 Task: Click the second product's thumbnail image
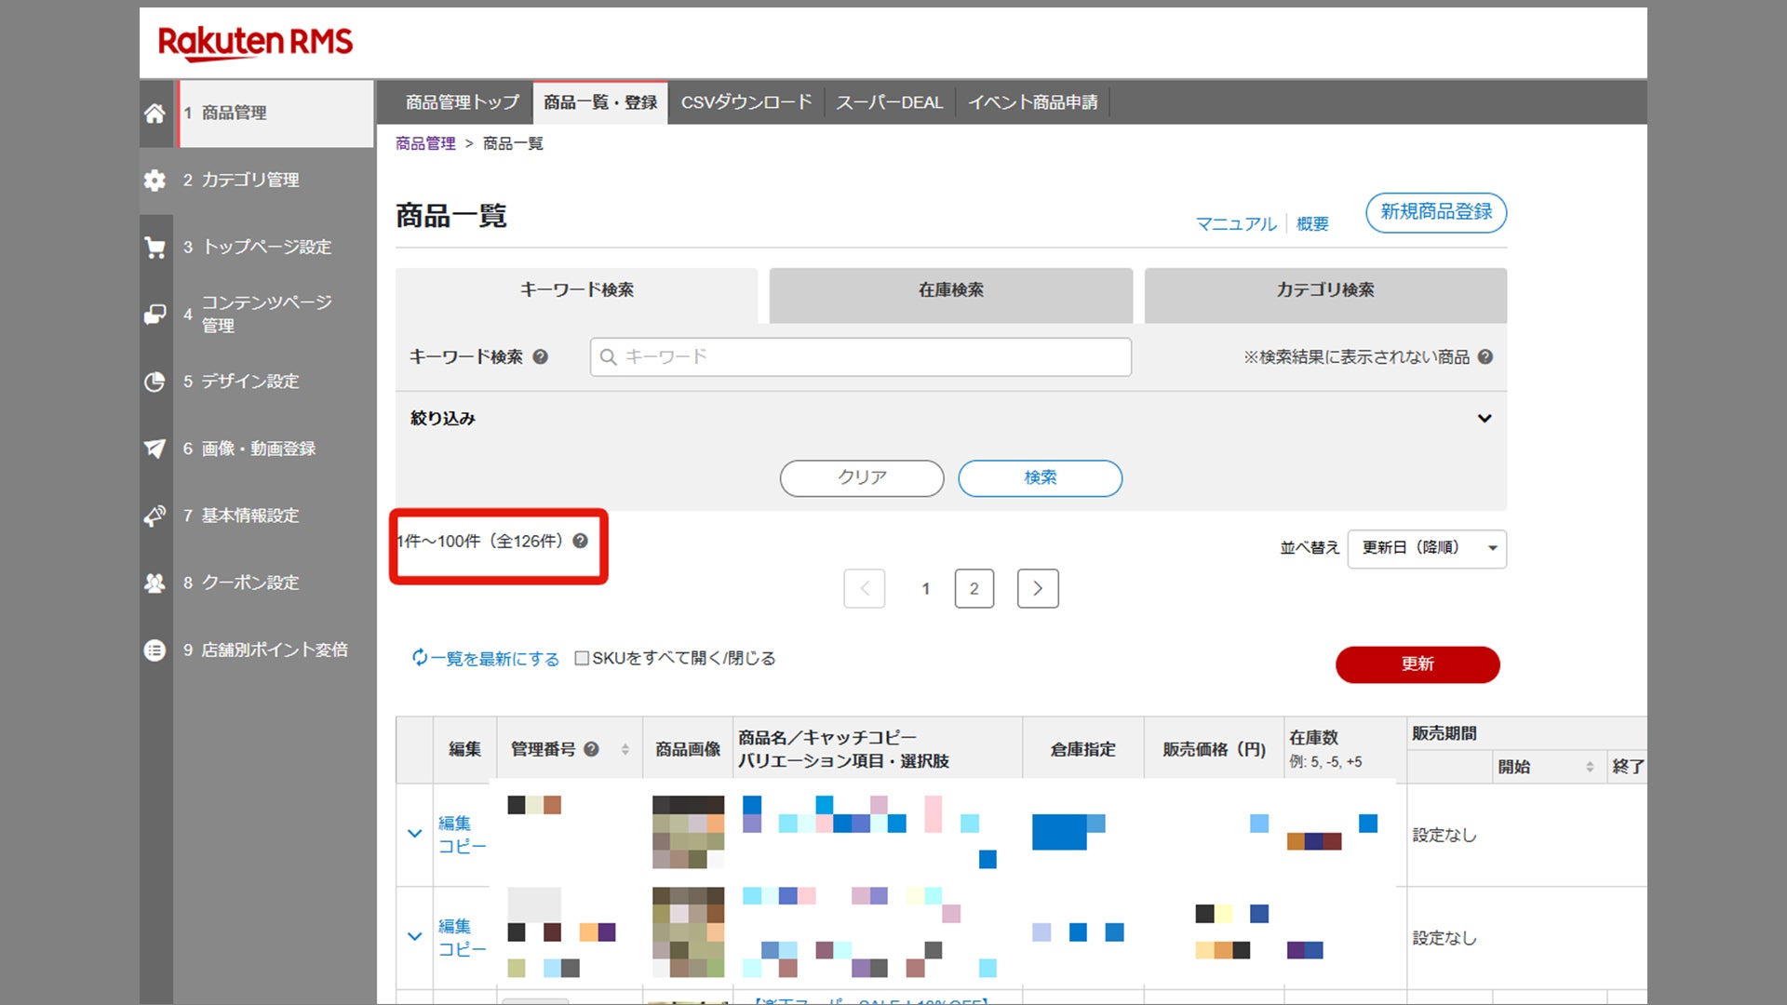(688, 931)
